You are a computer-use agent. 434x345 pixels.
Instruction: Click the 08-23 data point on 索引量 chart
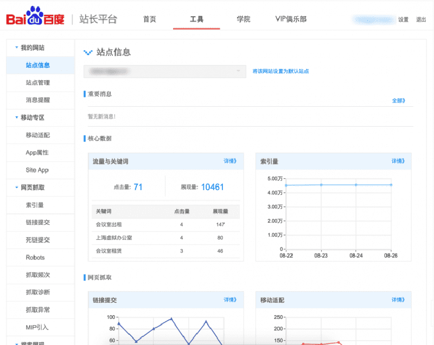coord(322,185)
